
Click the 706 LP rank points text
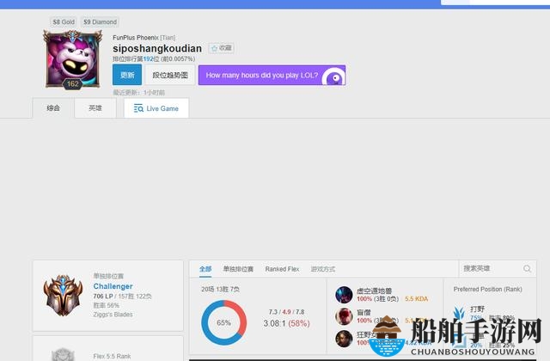(x=103, y=297)
